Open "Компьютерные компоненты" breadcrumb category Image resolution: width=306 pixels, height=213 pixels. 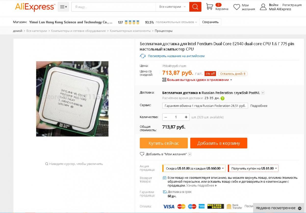pyautogui.click(x=130, y=31)
